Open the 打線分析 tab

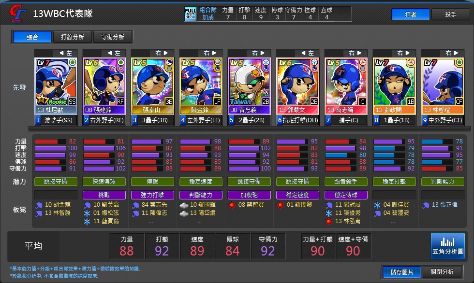(x=73, y=37)
